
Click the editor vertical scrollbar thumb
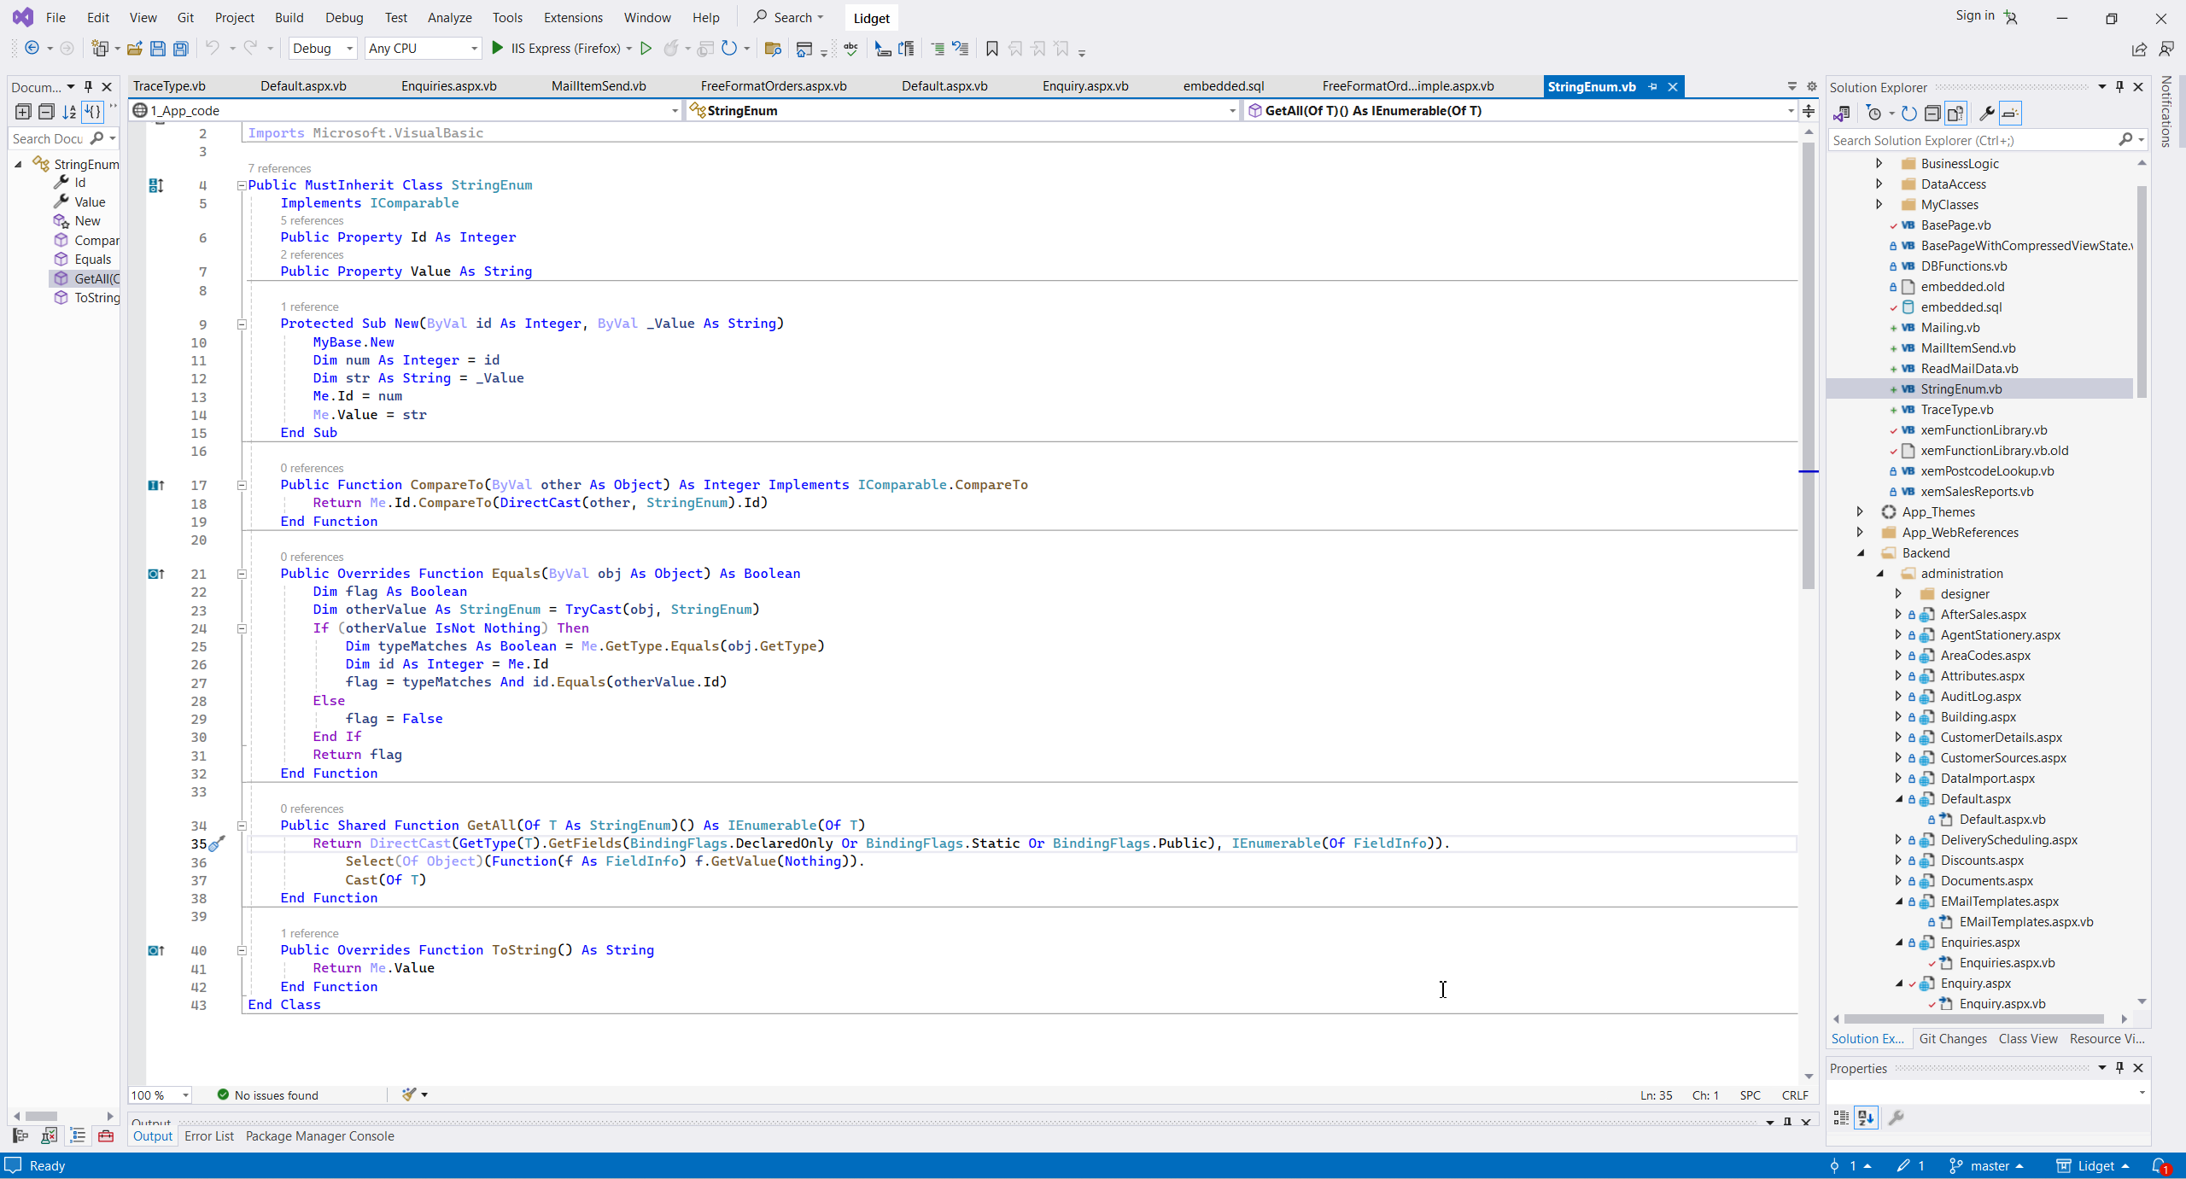coord(1808,367)
